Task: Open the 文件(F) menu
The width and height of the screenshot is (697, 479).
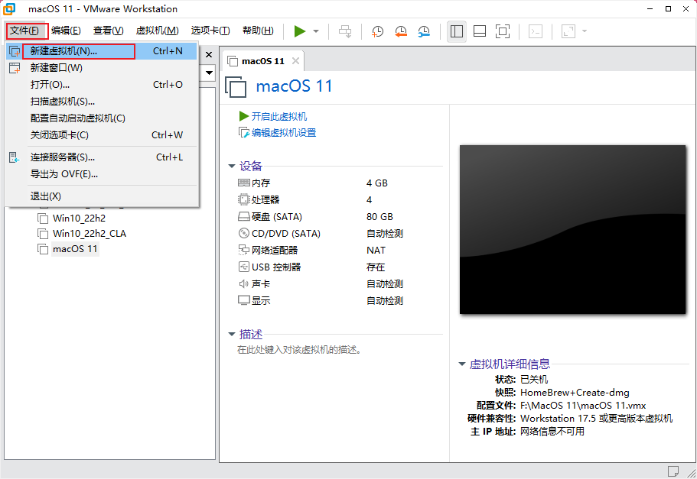Action: (24, 31)
